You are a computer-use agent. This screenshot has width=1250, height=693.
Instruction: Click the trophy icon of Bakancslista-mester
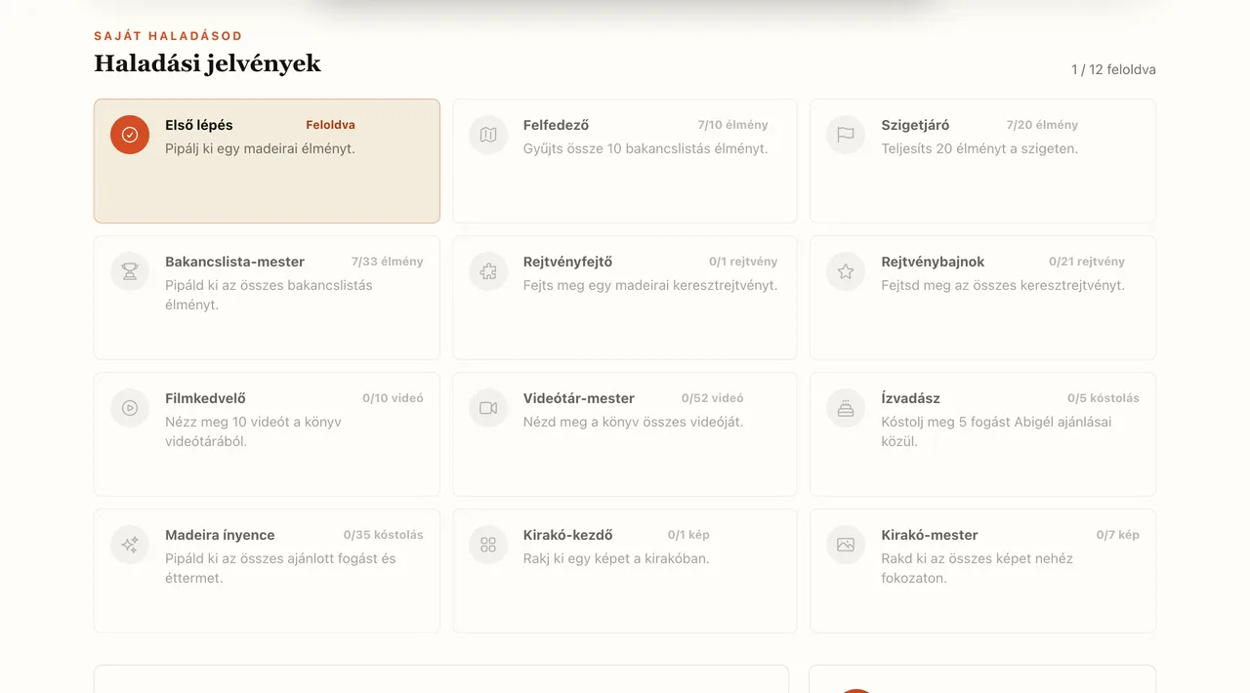pyautogui.click(x=130, y=271)
